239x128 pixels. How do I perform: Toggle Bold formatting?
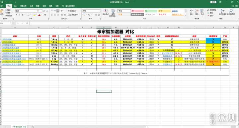[17, 15]
